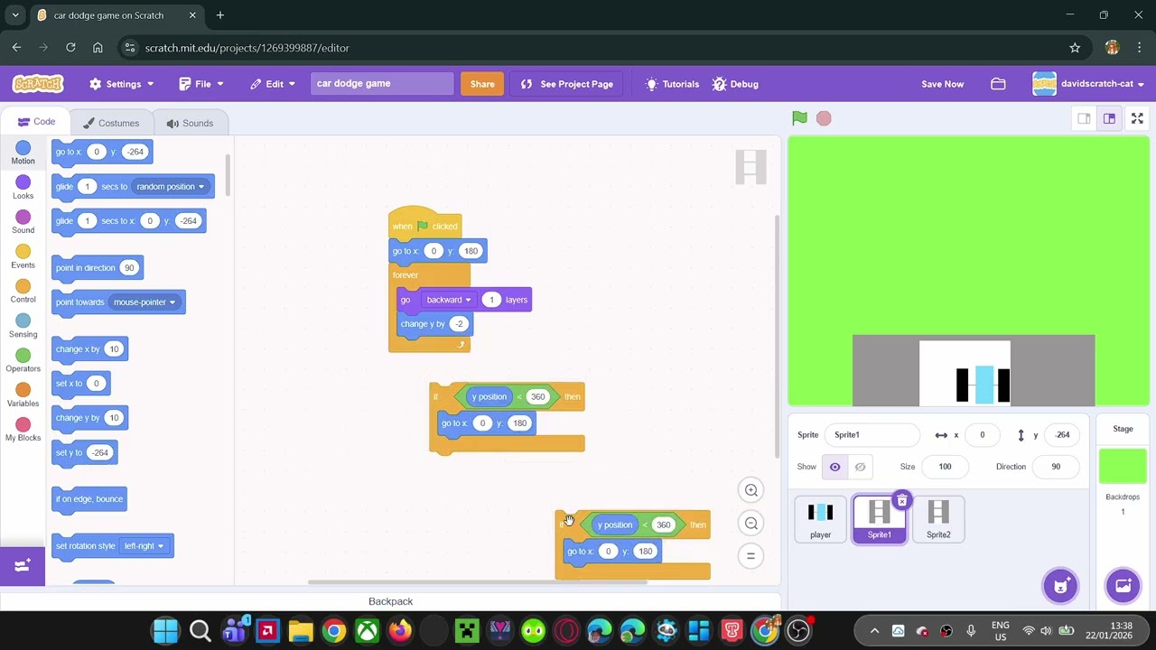
Task: Zoom in the code workspace
Action: coord(750,490)
